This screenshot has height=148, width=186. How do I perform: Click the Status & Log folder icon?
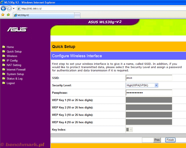tap(4, 78)
